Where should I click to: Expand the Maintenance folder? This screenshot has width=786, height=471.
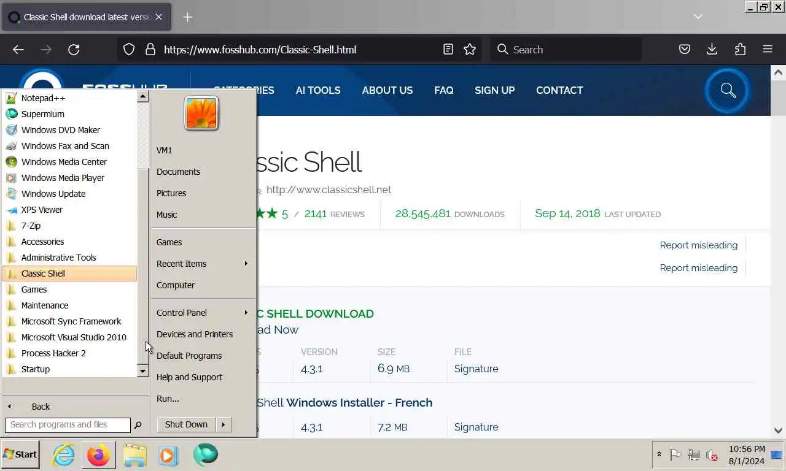(69, 305)
